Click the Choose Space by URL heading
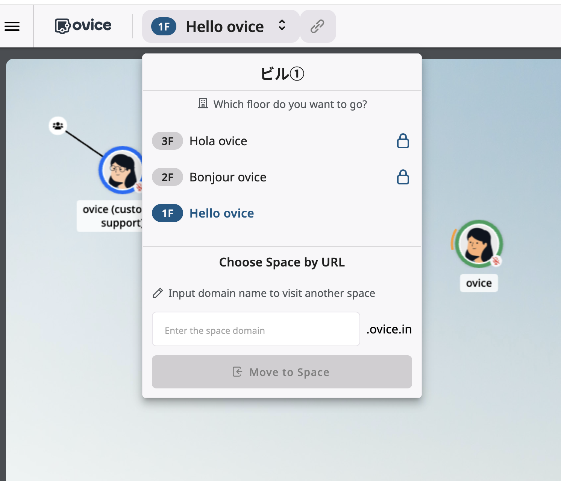 click(x=282, y=262)
